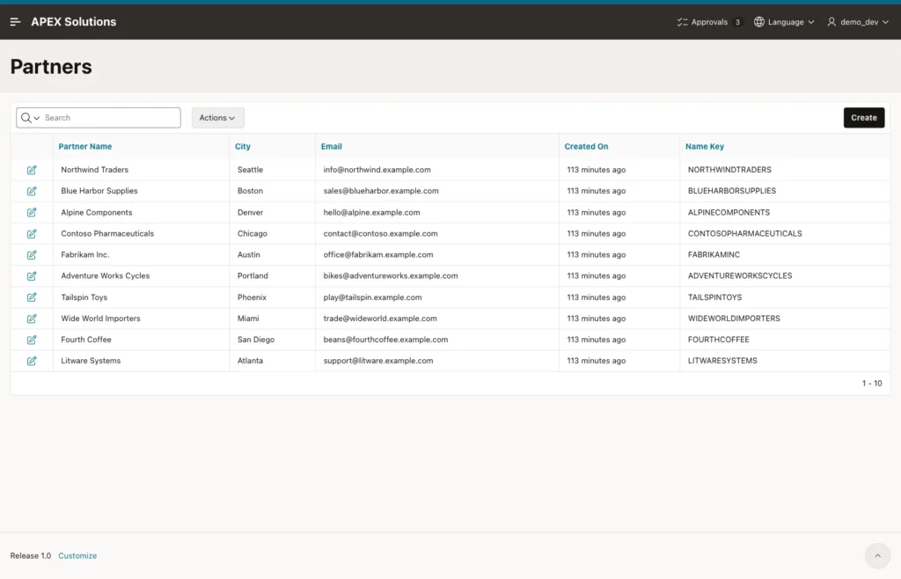Click the LITWARESYSTEMS name key cell
Screen dimensions: 901x579
722,361
